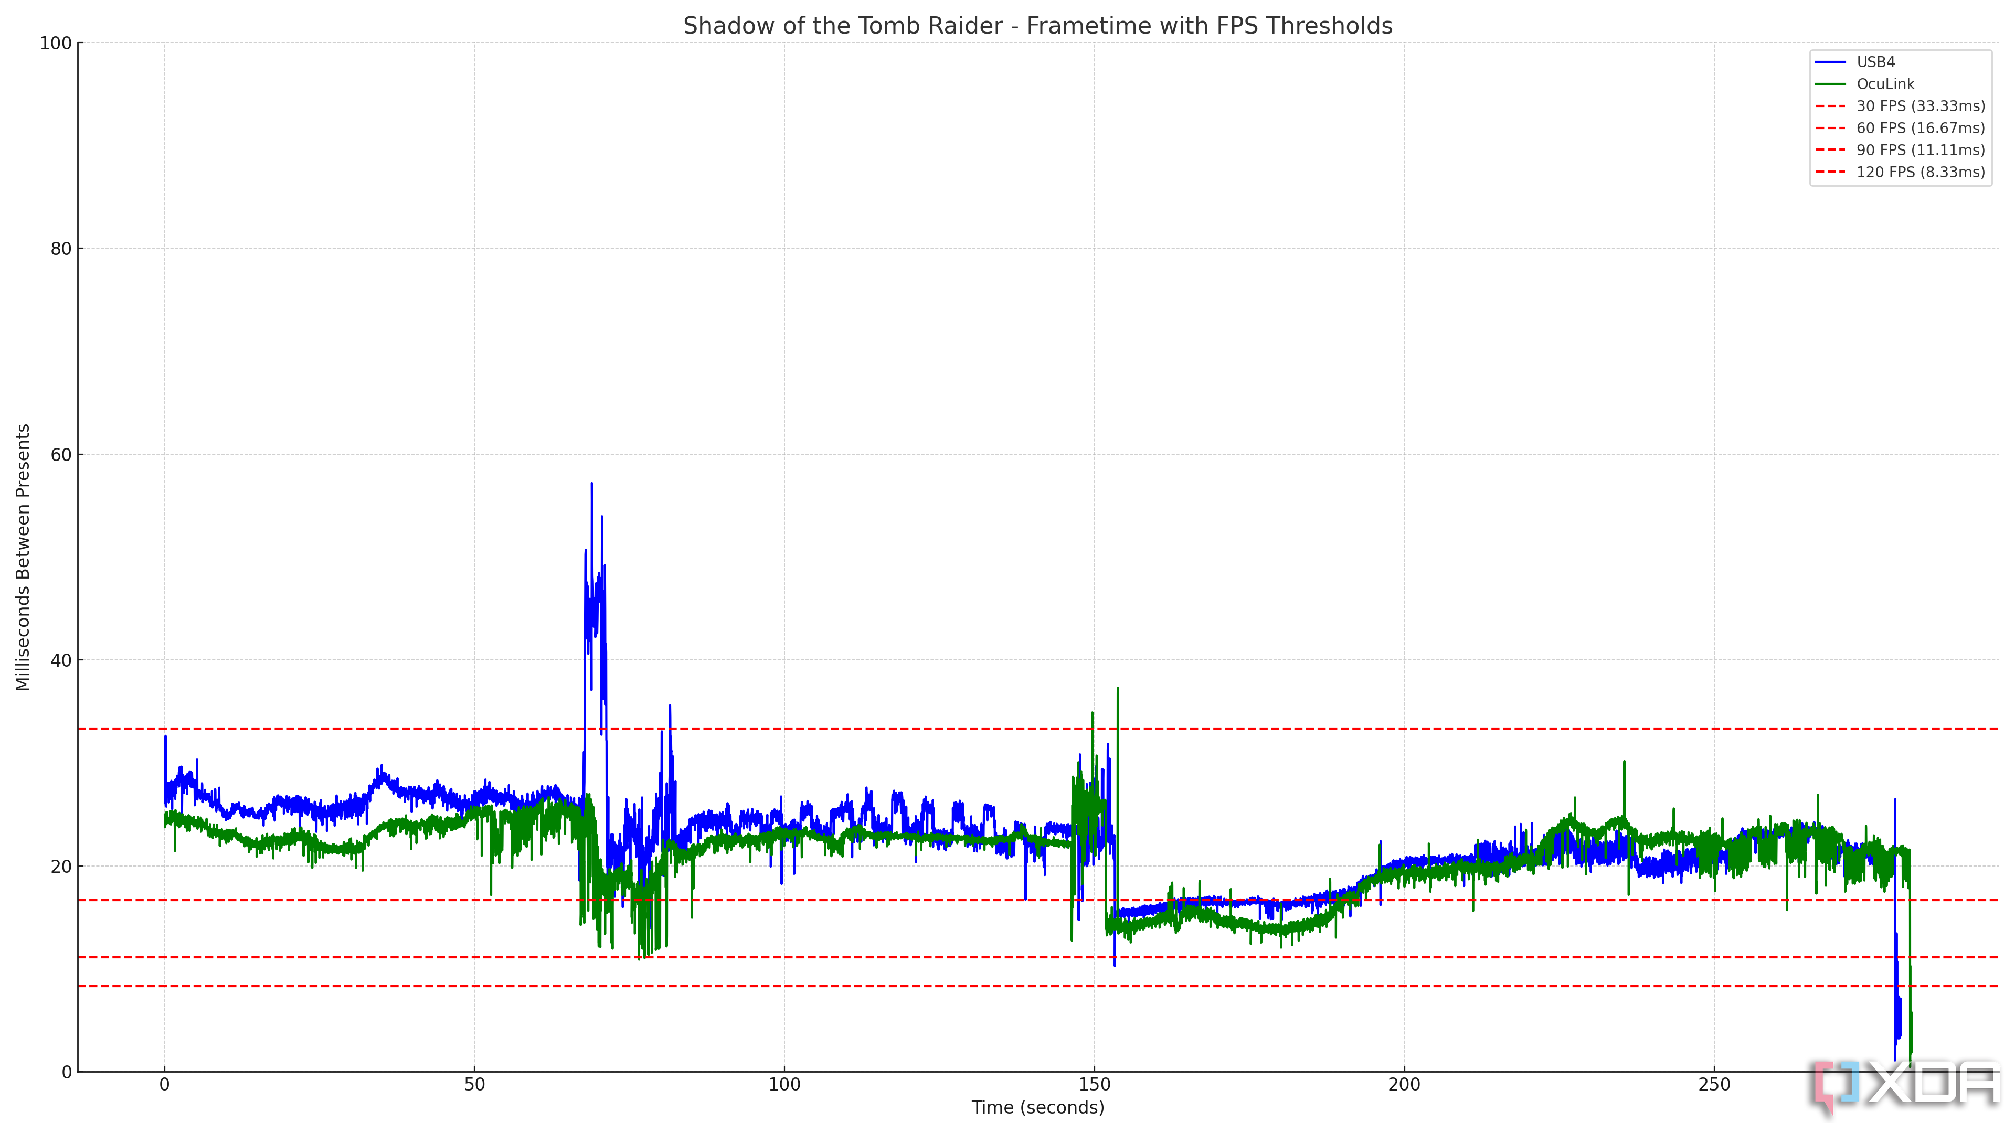
Task: Click the x-axis tick label 50
Action: point(474,1085)
